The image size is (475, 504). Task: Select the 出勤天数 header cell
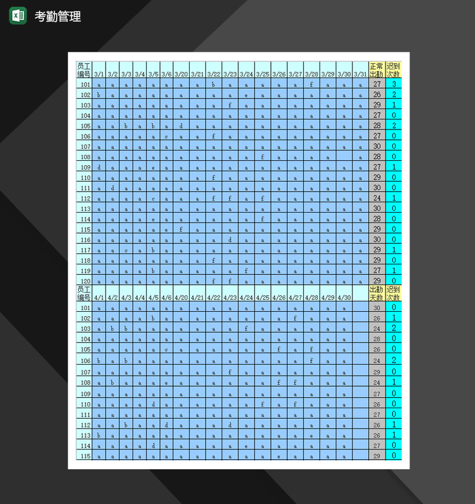point(376,294)
